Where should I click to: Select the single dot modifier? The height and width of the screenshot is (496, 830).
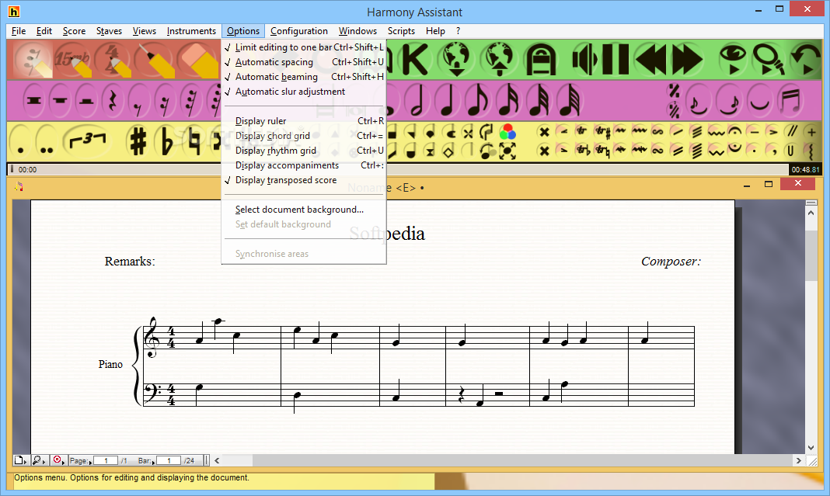click(21, 142)
